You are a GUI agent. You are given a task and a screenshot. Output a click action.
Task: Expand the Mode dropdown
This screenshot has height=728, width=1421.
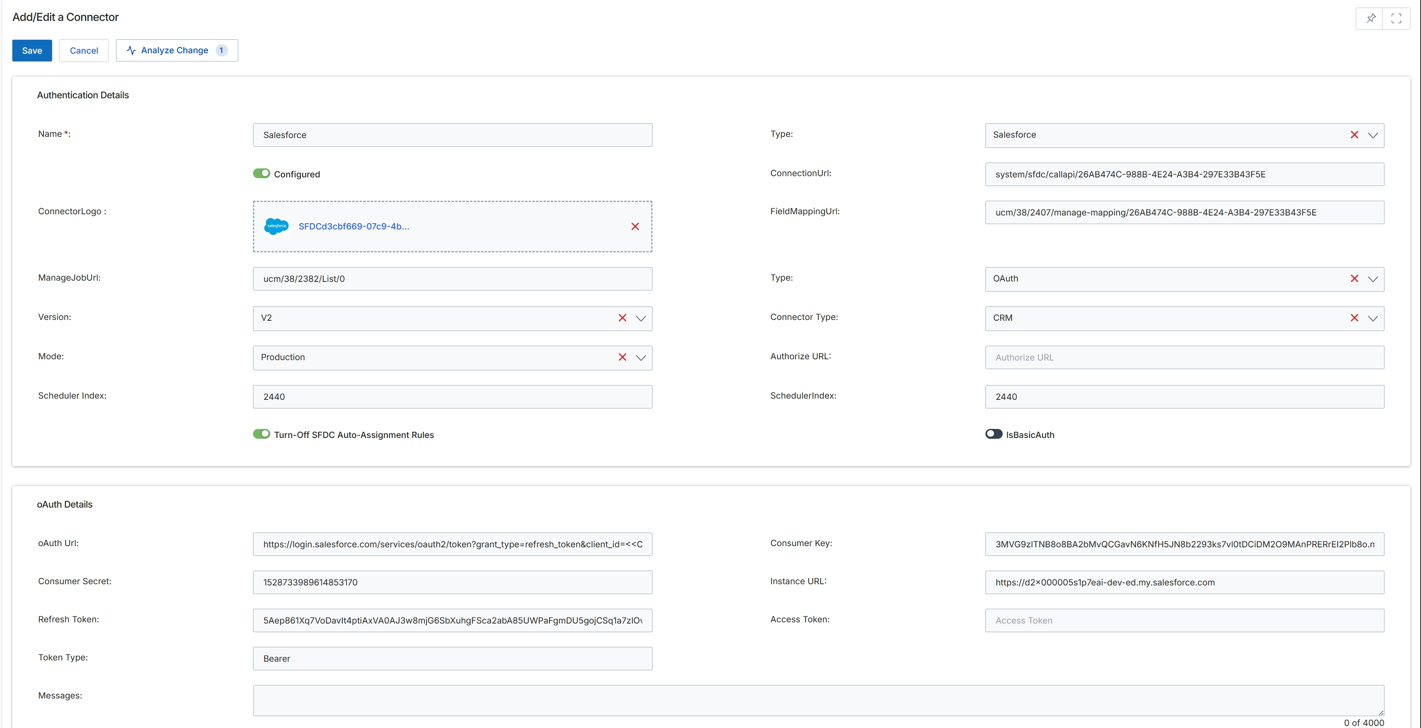click(x=641, y=358)
